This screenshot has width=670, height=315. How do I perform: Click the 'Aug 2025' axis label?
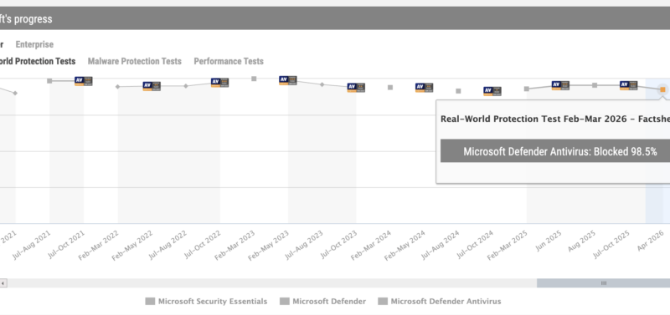[x=582, y=241]
